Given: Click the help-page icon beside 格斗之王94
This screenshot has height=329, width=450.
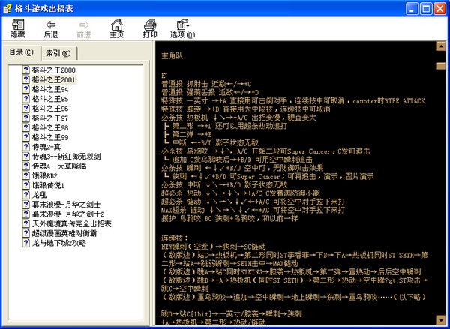Looking at the screenshot, I should click(26, 89).
